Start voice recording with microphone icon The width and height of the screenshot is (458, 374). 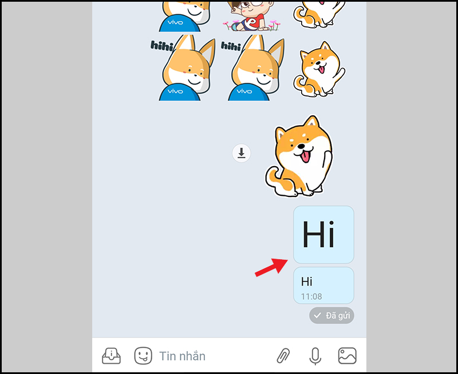point(315,356)
